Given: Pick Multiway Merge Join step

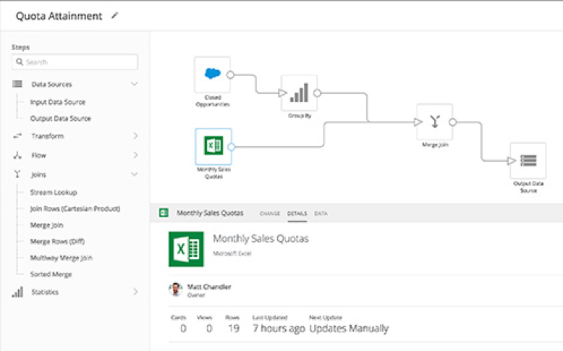Looking at the screenshot, I should coord(61,258).
